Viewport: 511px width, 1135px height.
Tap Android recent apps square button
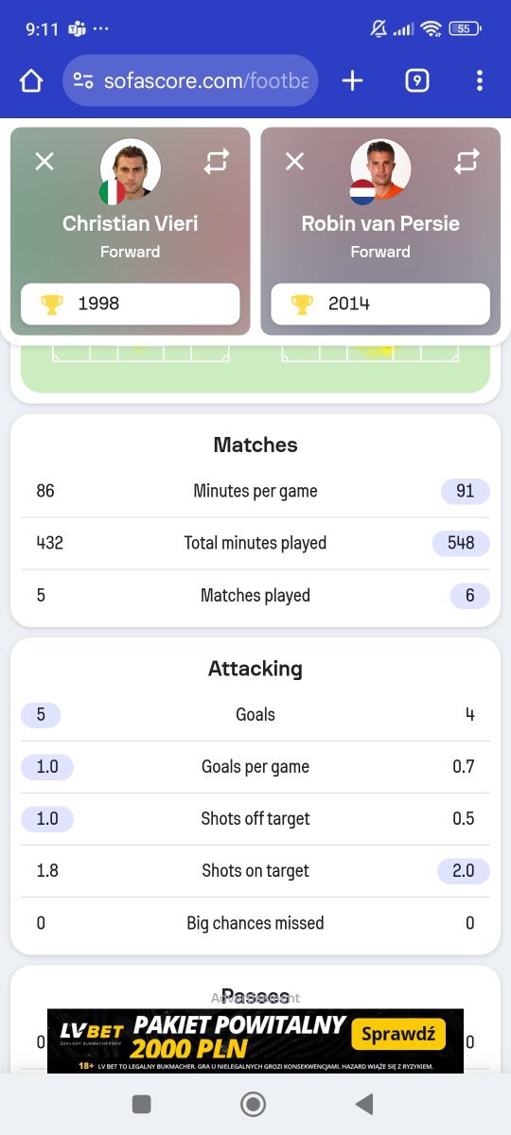[142, 1104]
